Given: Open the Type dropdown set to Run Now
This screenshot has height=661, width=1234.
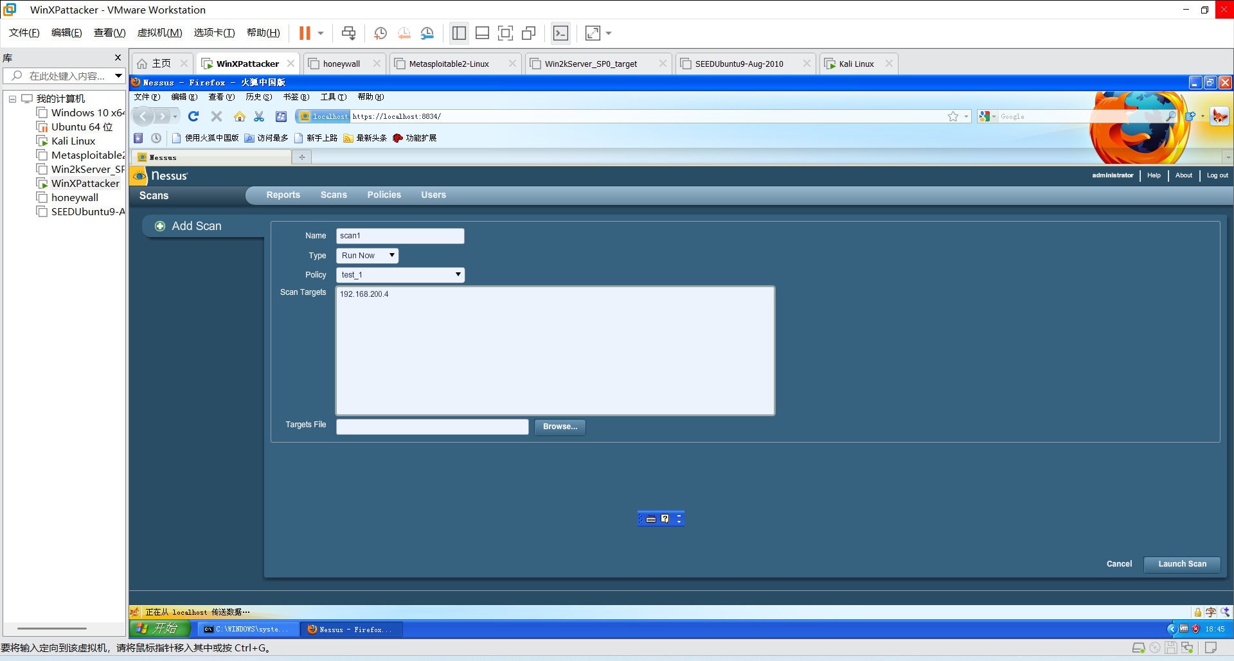Looking at the screenshot, I should 367,256.
